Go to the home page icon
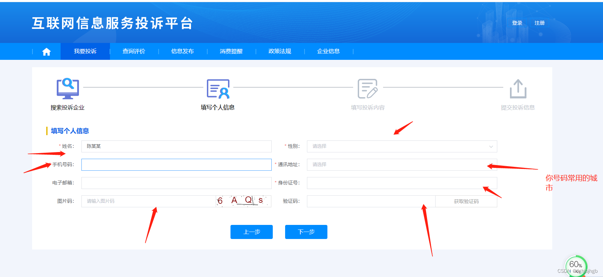The width and height of the screenshot is (603, 277). 47,52
